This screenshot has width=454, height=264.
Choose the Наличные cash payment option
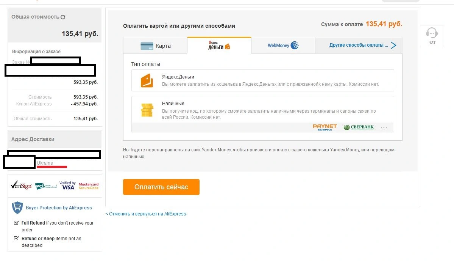point(263,114)
